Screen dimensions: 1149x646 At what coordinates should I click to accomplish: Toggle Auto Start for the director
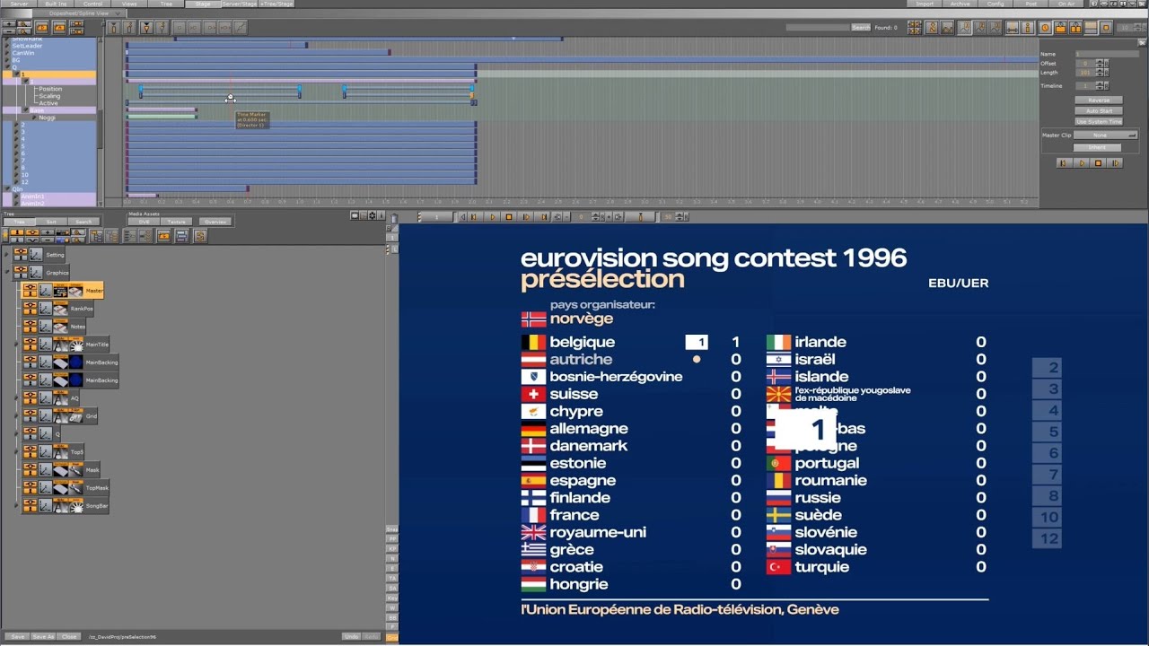[x=1099, y=110]
